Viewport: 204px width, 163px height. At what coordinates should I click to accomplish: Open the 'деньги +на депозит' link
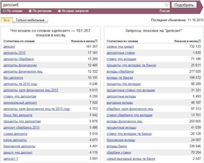click(18, 153)
